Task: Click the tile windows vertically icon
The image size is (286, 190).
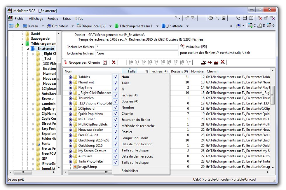Action: (x=251, y=18)
